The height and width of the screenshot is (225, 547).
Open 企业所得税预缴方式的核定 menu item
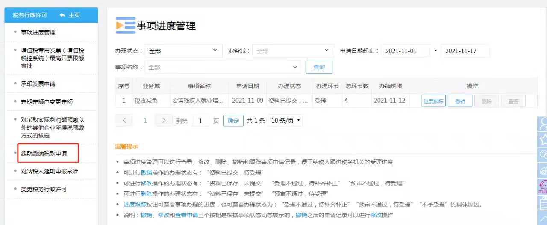pyautogui.click(x=53, y=128)
